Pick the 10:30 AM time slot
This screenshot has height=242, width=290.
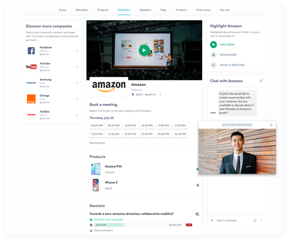(147, 125)
